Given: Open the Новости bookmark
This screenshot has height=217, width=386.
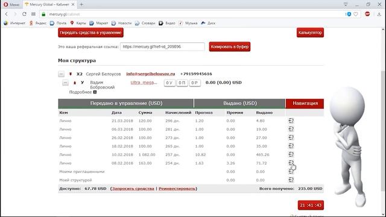Looking at the screenshot, I should point(122,23).
